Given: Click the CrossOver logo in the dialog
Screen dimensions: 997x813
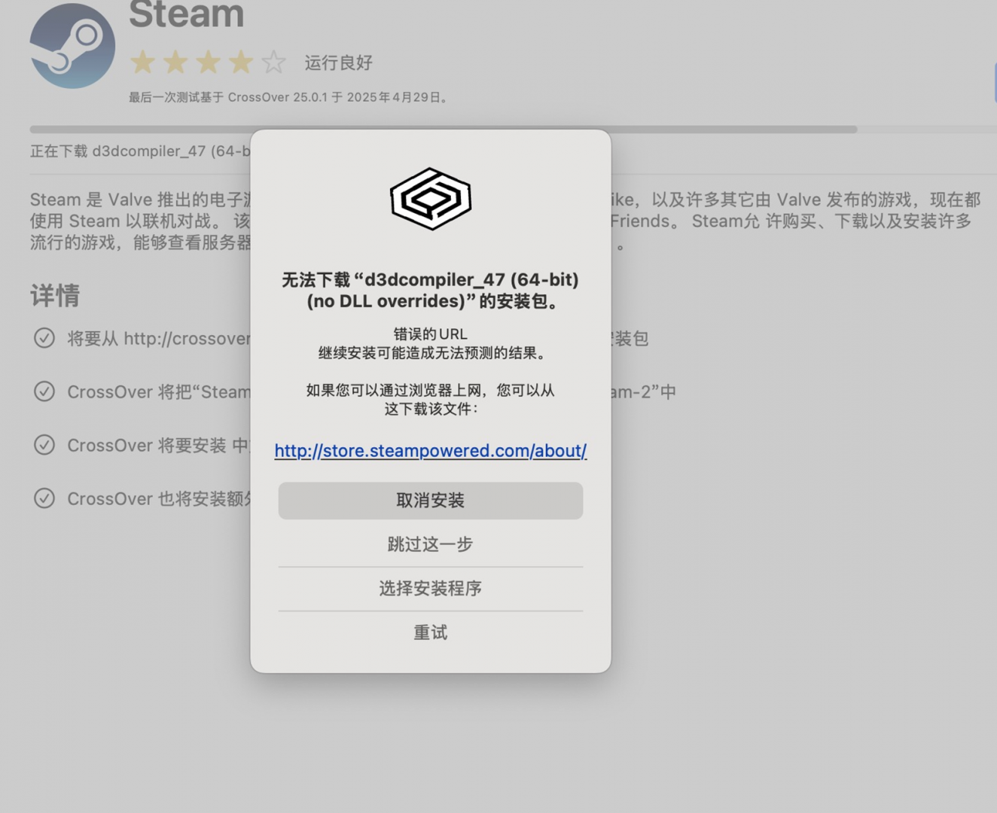Looking at the screenshot, I should (431, 199).
